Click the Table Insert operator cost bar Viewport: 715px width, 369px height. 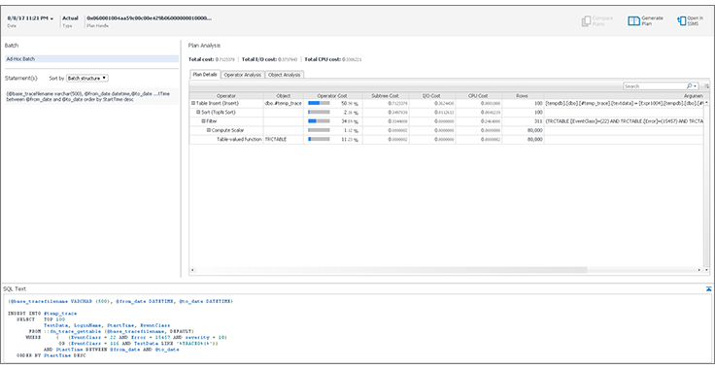click(319, 103)
